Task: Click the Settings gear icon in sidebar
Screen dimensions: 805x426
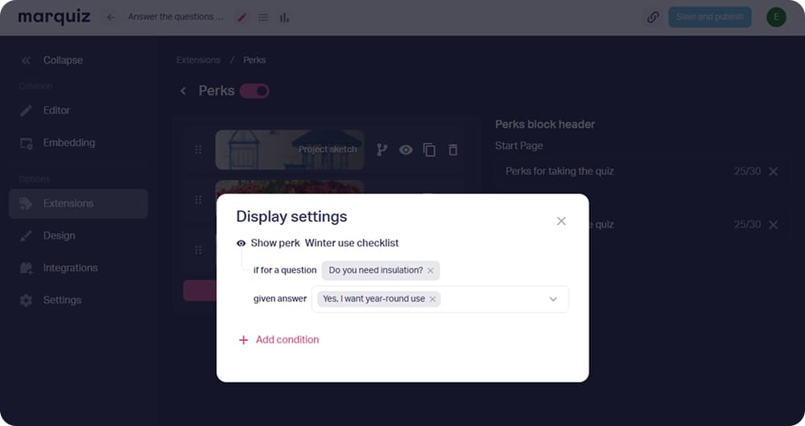Action: coord(27,301)
